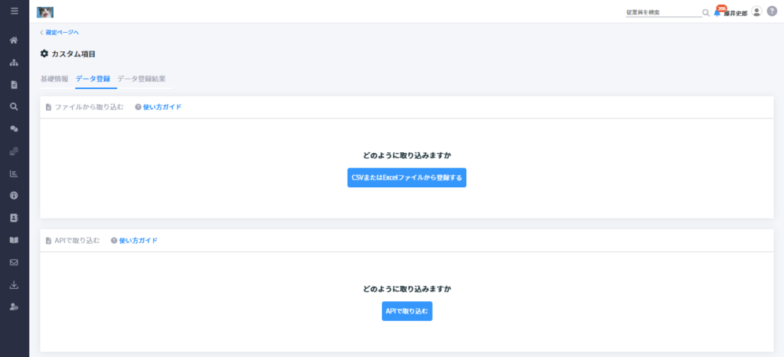Go to Home icon in sidebar

pos(14,40)
